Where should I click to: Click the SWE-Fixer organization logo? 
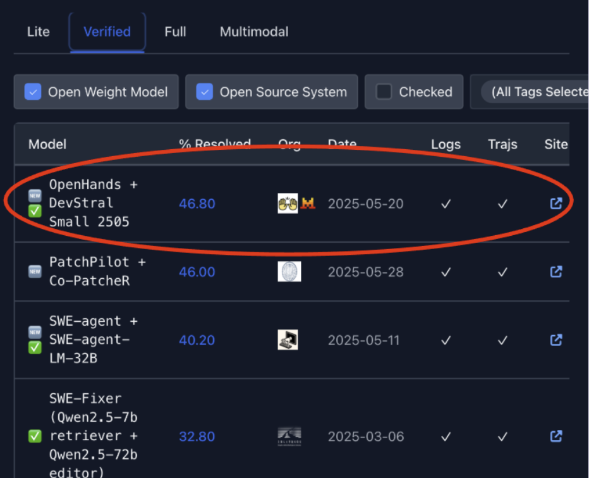(x=289, y=436)
